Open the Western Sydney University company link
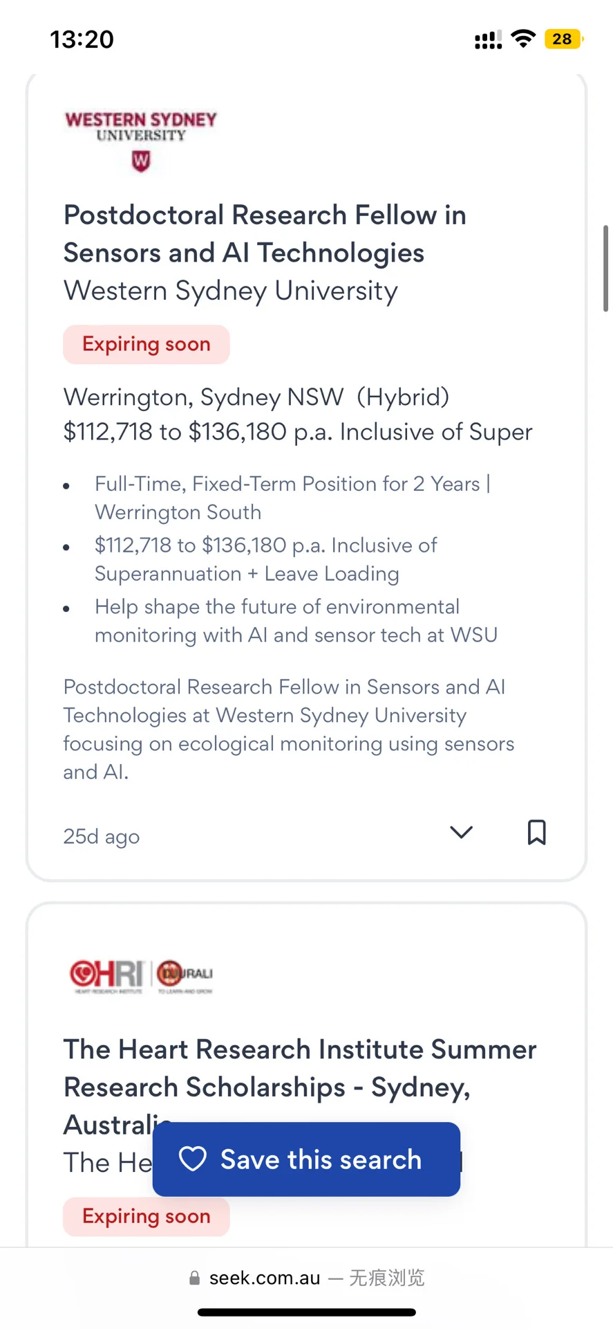The image size is (613, 1329). [x=231, y=291]
